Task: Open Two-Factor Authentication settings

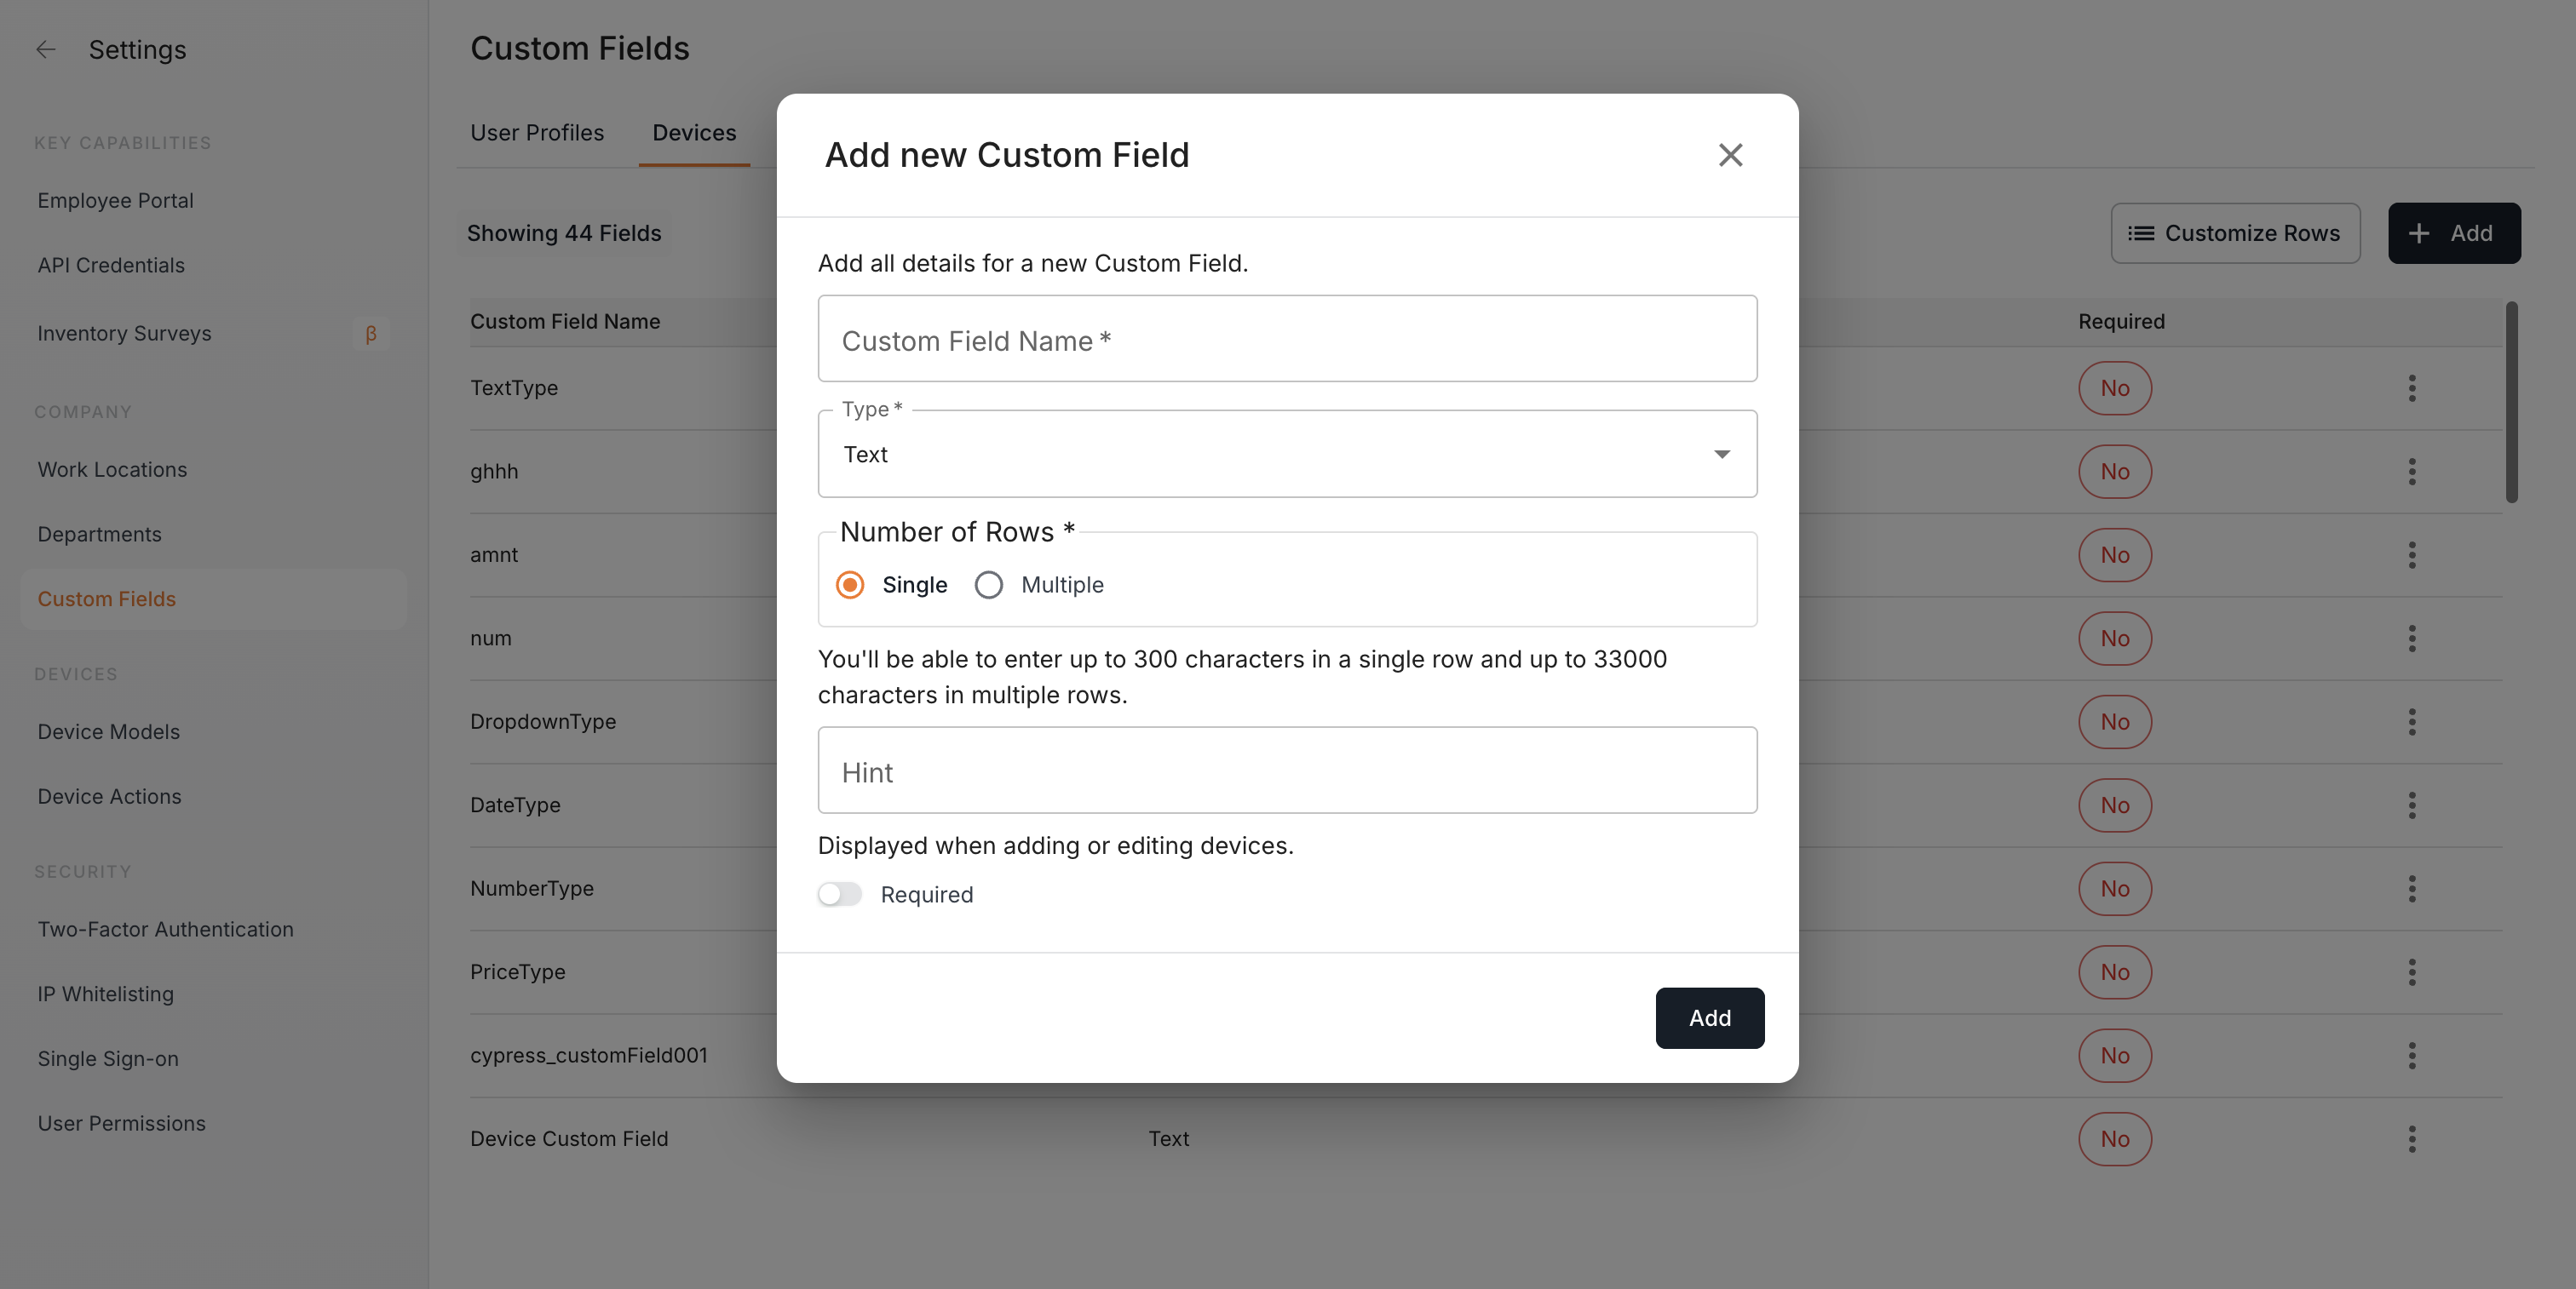Action: tap(166, 931)
